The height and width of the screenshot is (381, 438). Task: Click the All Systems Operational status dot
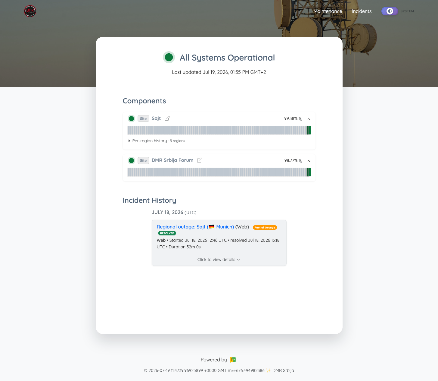pyautogui.click(x=169, y=57)
